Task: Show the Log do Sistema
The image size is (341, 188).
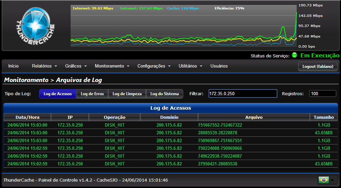Action: click(x=165, y=94)
